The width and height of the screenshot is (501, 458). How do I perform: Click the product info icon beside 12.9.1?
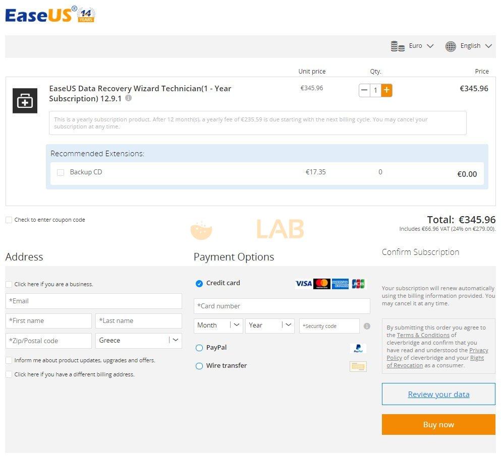pyautogui.click(x=128, y=98)
